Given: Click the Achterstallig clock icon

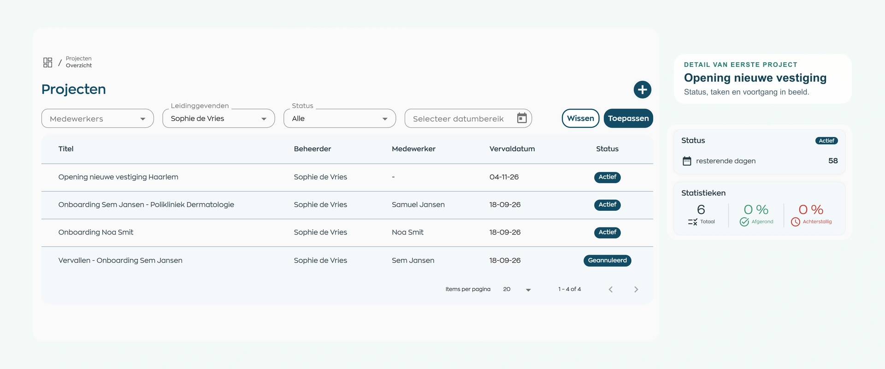Looking at the screenshot, I should [x=796, y=222].
